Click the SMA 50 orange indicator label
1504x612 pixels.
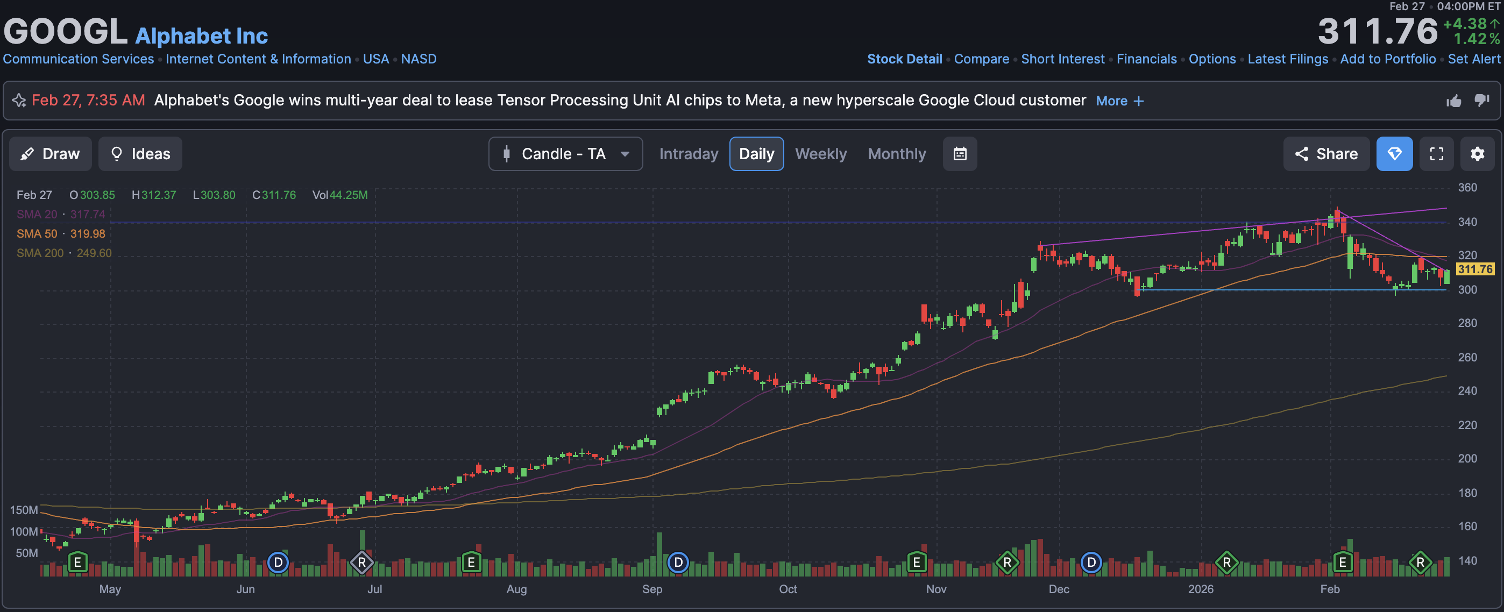point(37,233)
